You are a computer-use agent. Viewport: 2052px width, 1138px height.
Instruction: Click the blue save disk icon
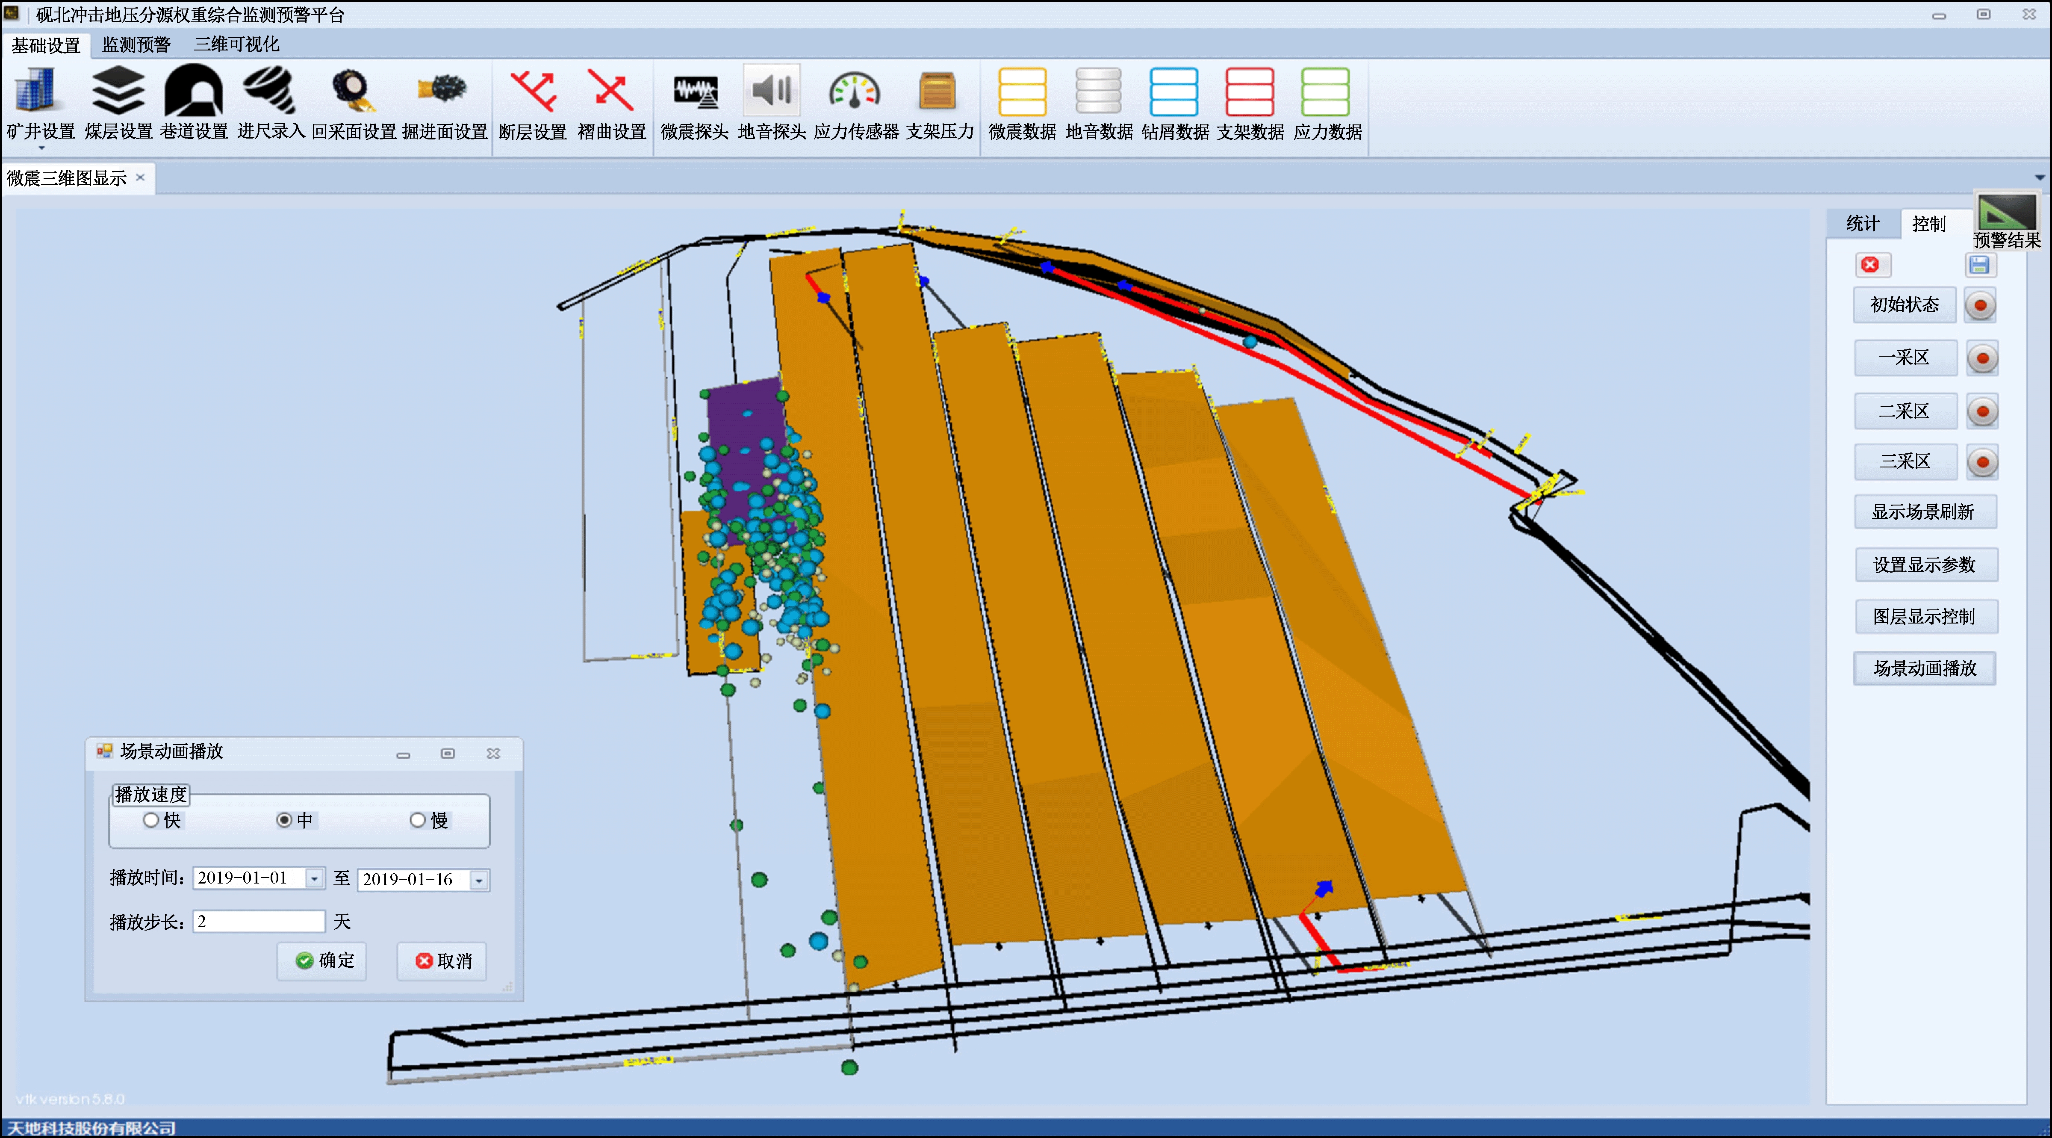[x=1979, y=266]
